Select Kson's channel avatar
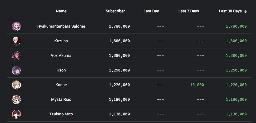The width and height of the screenshot is (256, 123). [16, 70]
